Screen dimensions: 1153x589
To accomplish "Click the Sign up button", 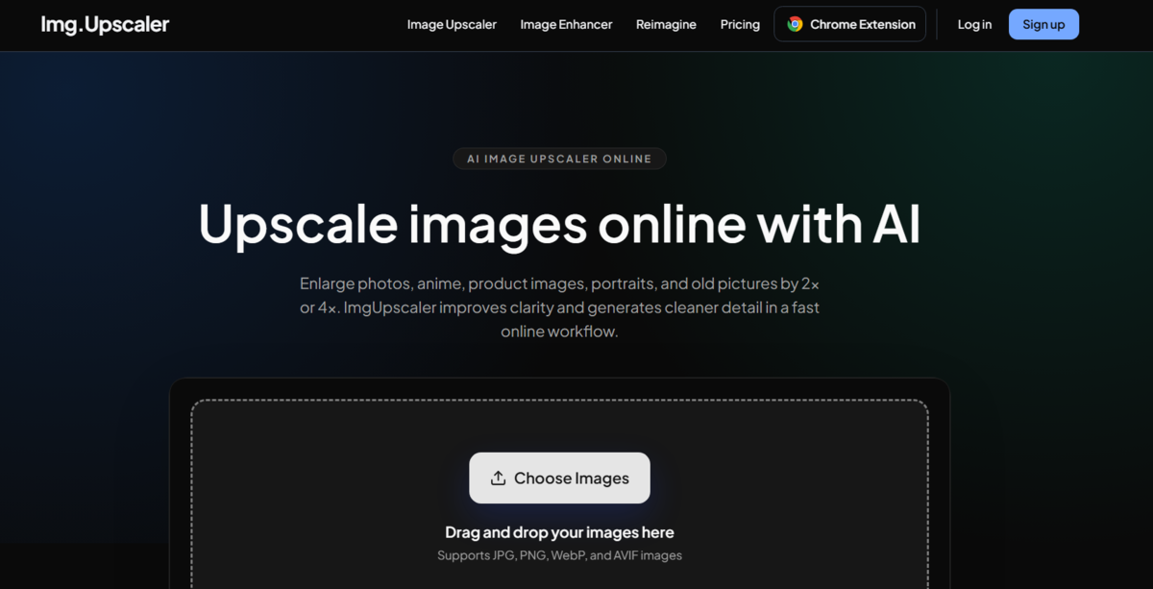I will point(1043,25).
